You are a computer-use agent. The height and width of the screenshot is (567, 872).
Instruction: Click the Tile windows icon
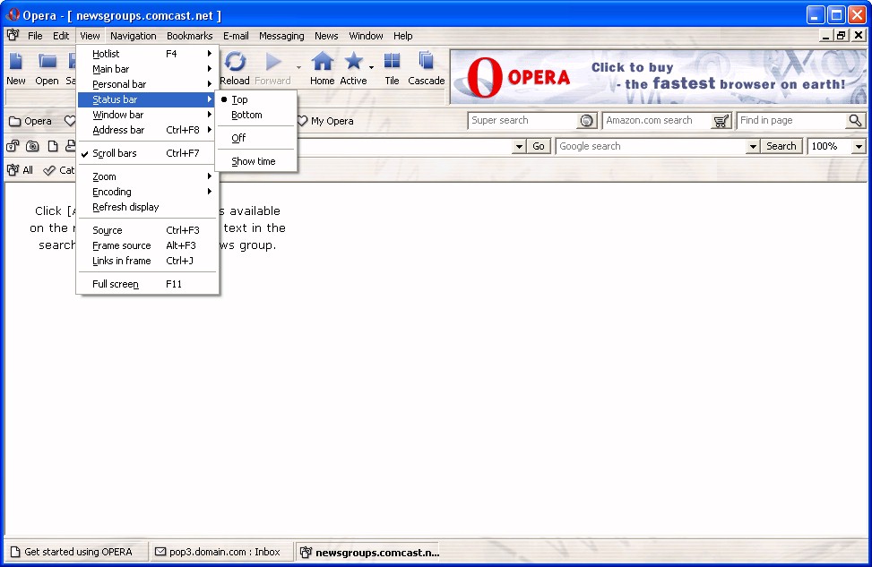[x=392, y=62]
